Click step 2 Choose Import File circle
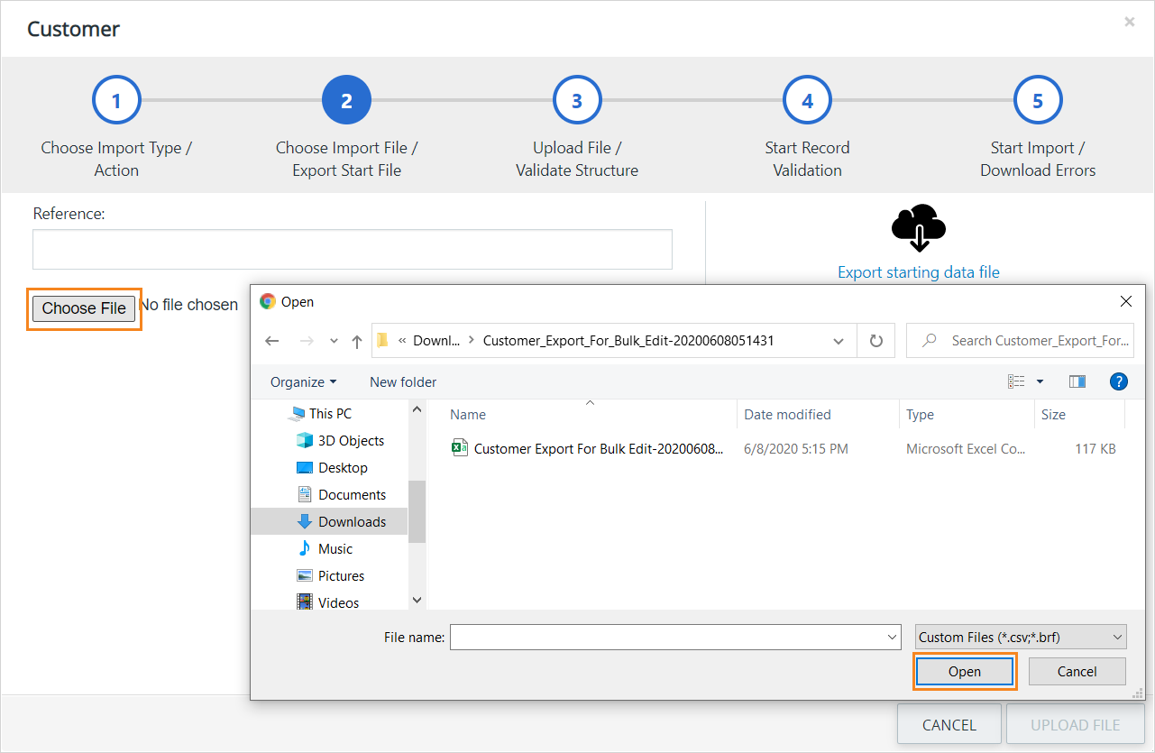This screenshot has width=1155, height=753. [x=346, y=100]
